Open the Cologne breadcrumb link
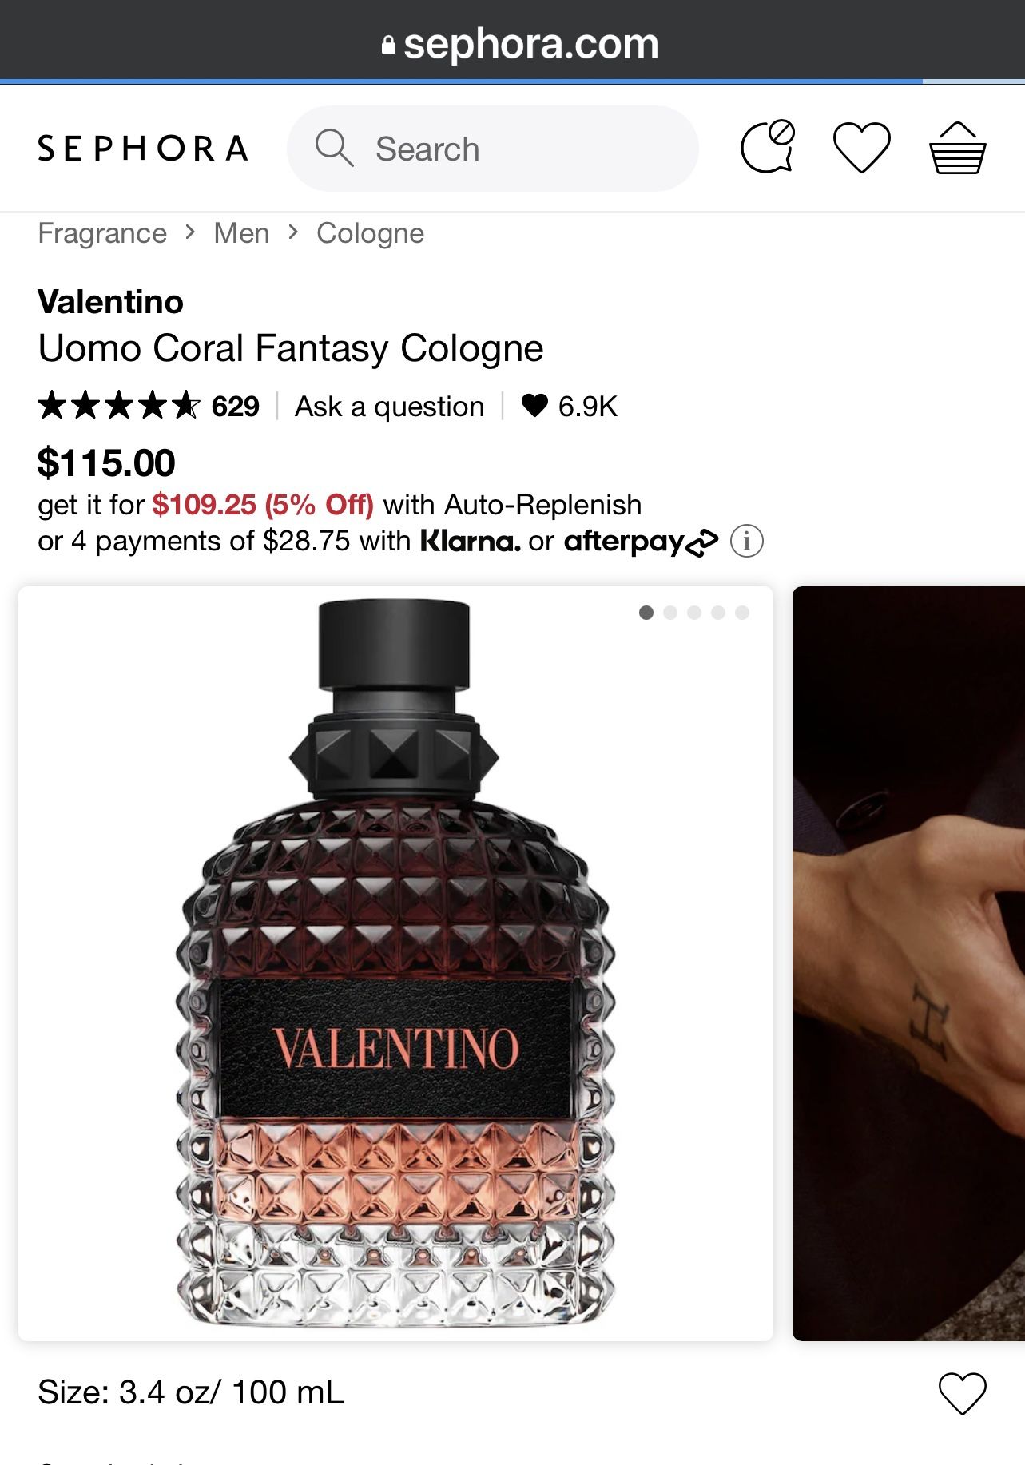 pos(370,233)
